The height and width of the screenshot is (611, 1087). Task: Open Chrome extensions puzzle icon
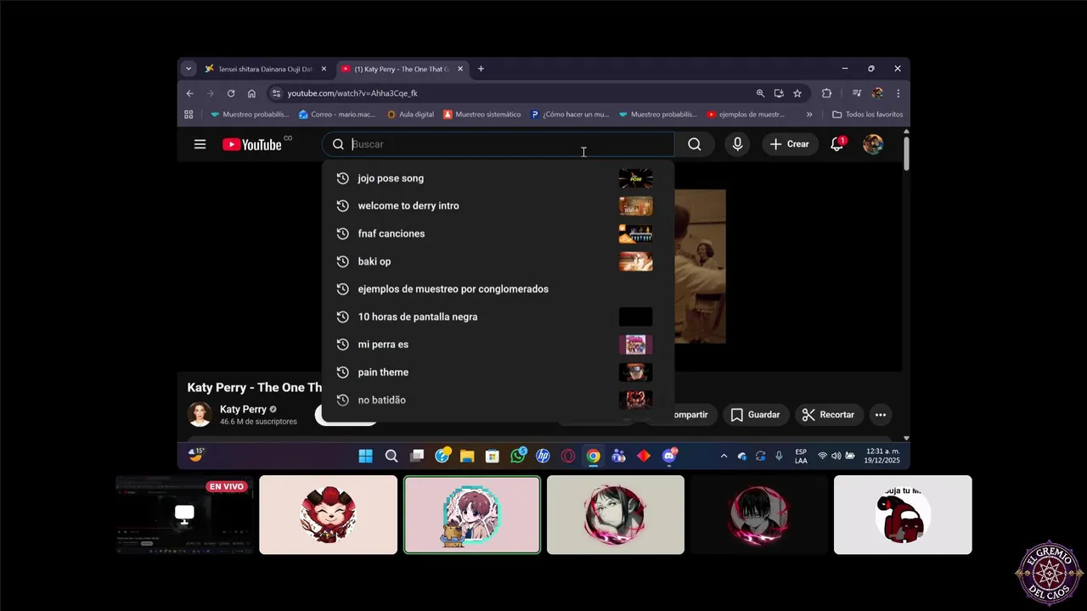coord(826,93)
